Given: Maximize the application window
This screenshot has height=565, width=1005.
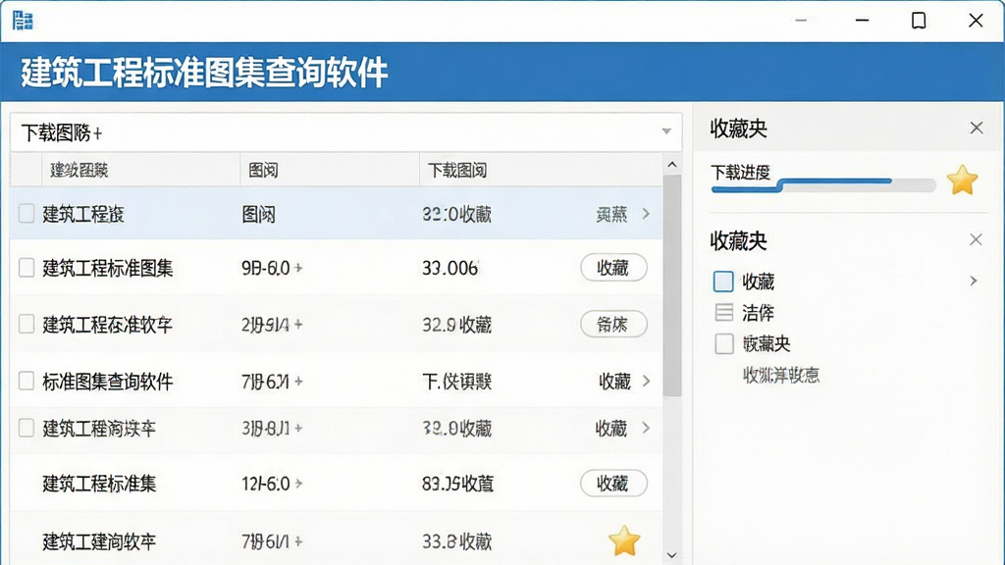Looking at the screenshot, I should pyautogui.click(x=919, y=21).
